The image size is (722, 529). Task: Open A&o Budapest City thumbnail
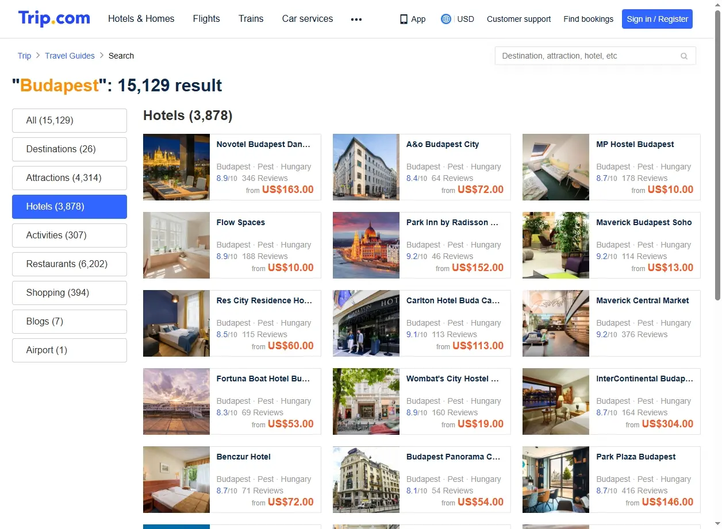click(366, 167)
